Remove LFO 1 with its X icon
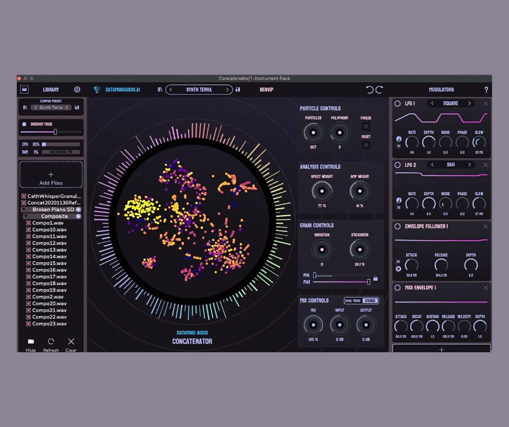Viewport: 509px width, 427px height. point(485,103)
